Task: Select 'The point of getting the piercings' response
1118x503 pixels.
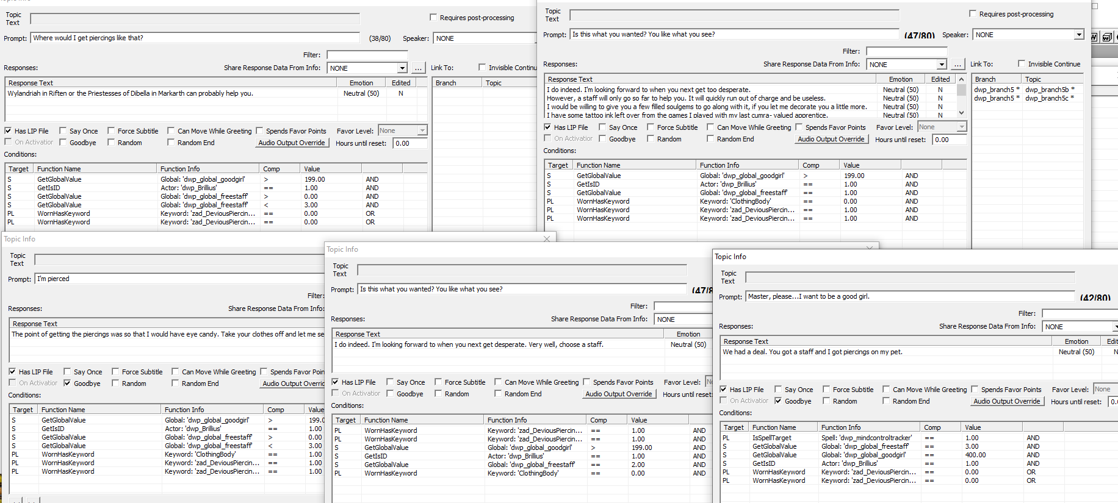Action: tap(167, 334)
